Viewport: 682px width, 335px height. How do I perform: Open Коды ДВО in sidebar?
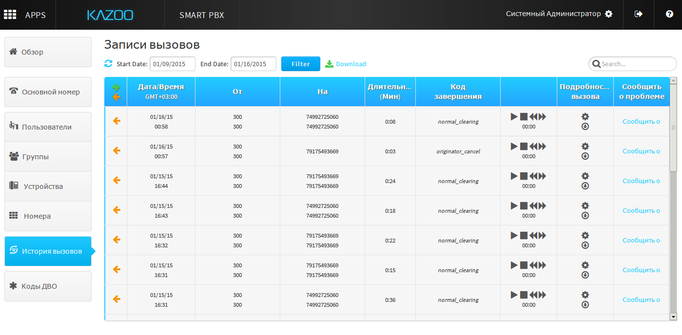click(48, 286)
